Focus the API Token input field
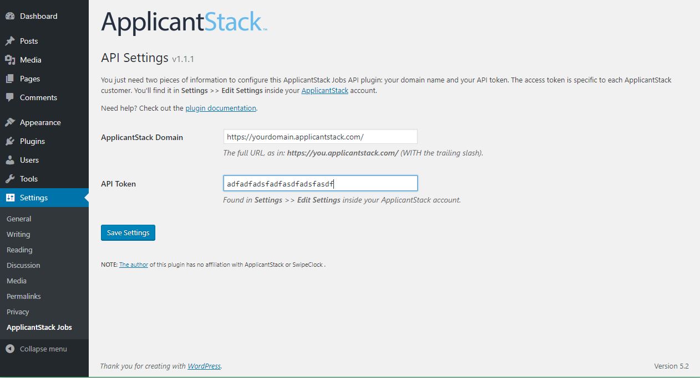This screenshot has width=700, height=378. (320, 183)
